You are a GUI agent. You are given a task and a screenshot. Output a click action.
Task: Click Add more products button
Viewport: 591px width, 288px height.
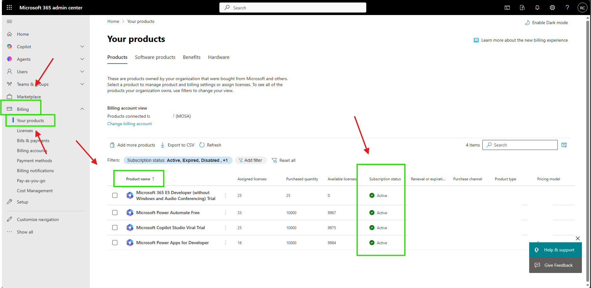132,145
